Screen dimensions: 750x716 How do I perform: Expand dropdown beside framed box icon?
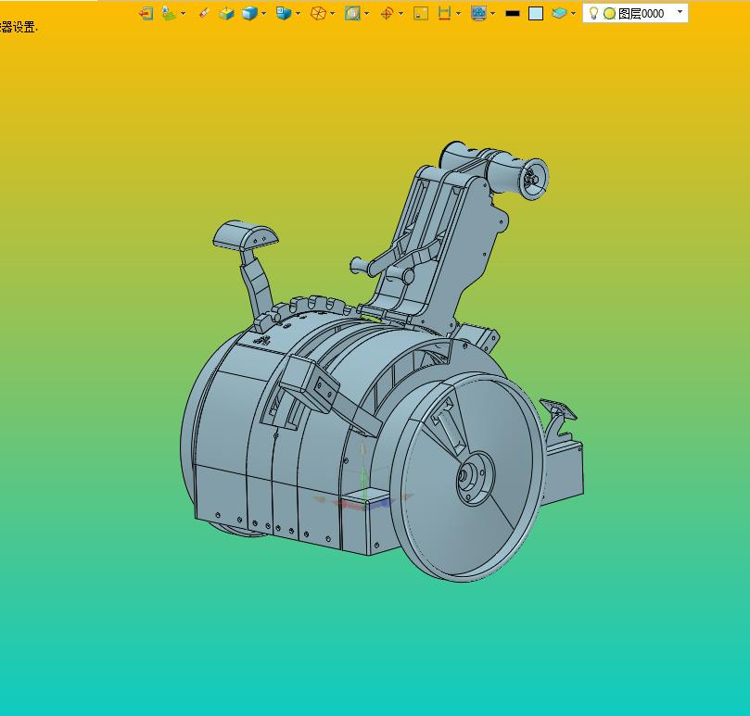(367, 13)
